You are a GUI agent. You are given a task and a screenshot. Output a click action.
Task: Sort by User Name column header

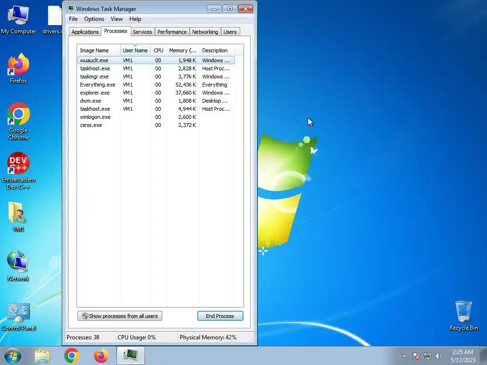[x=135, y=50]
